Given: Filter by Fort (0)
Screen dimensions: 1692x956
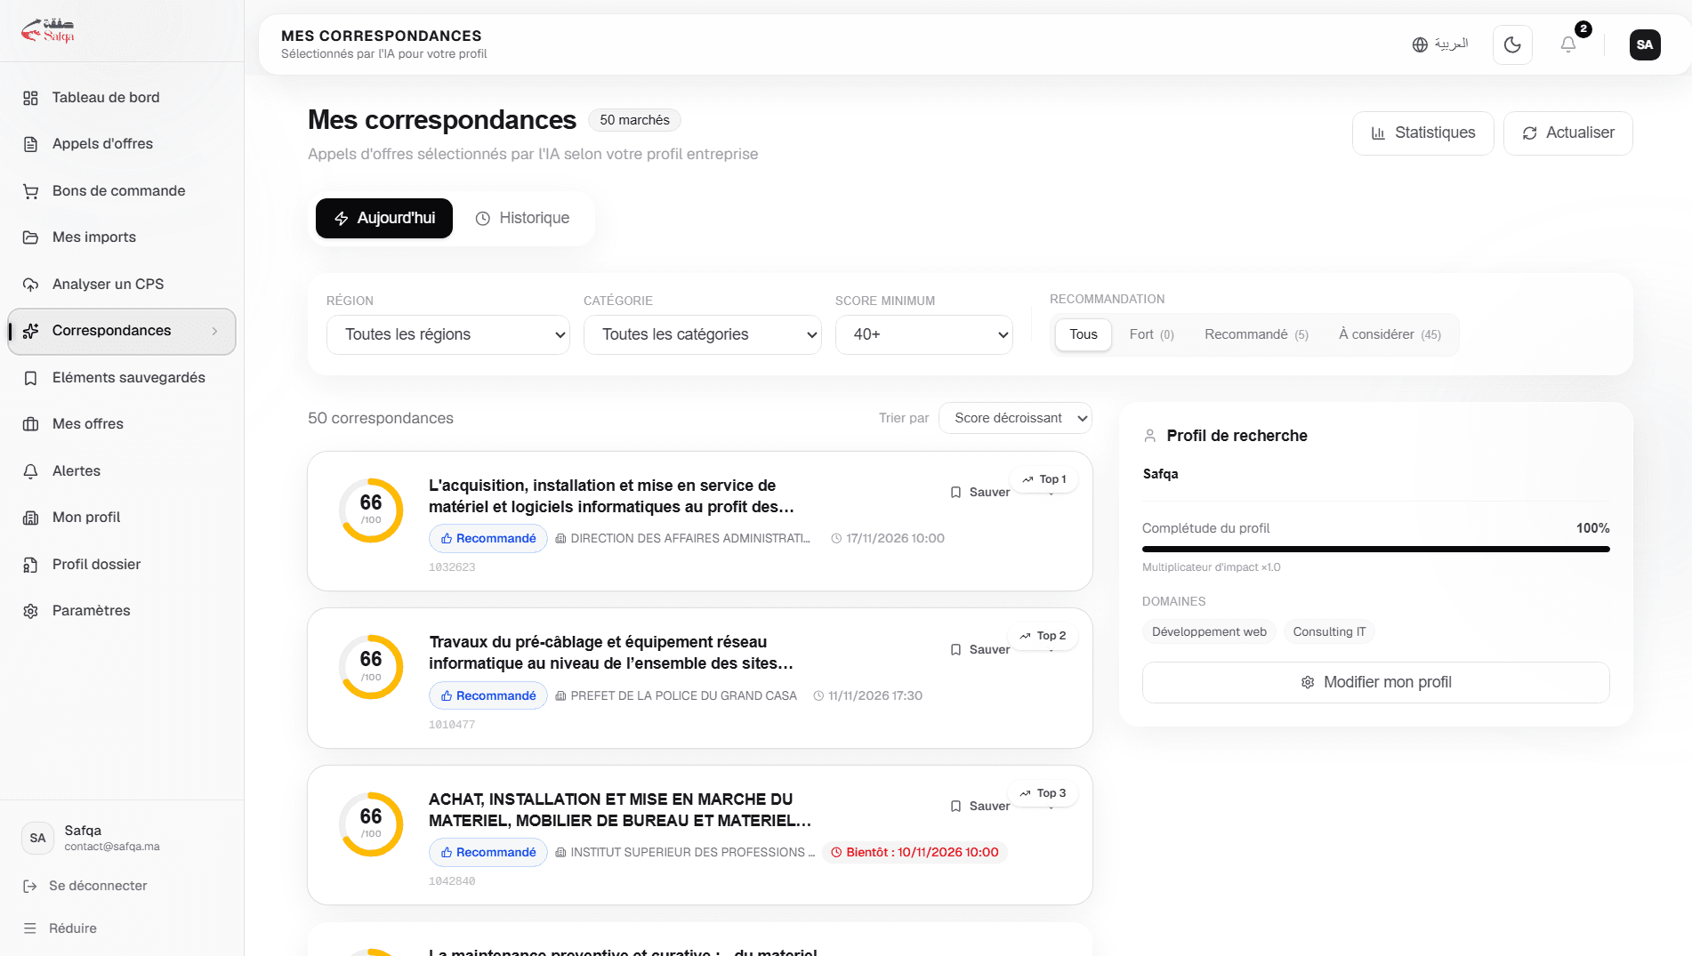Looking at the screenshot, I should coord(1152,335).
